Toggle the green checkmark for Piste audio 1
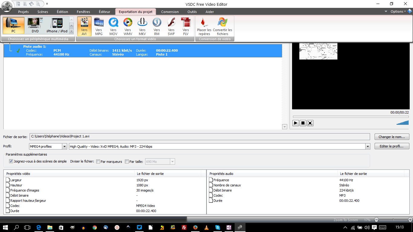Image resolution: width=413 pixels, height=232 pixels. (18, 51)
